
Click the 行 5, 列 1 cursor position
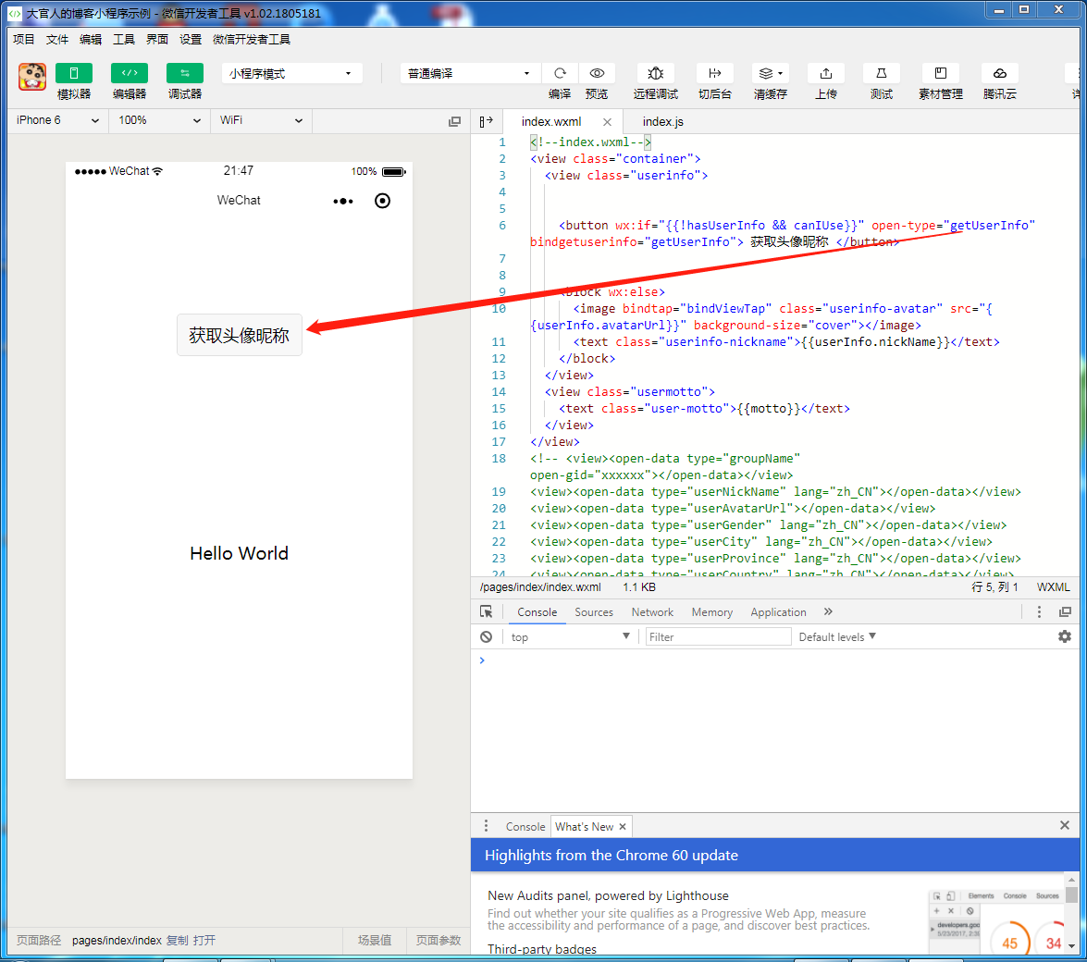coord(994,587)
